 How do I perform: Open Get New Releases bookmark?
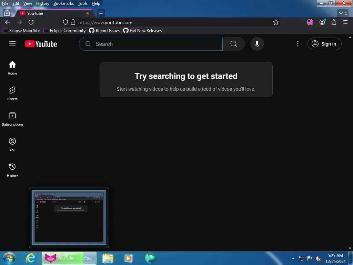click(x=142, y=30)
